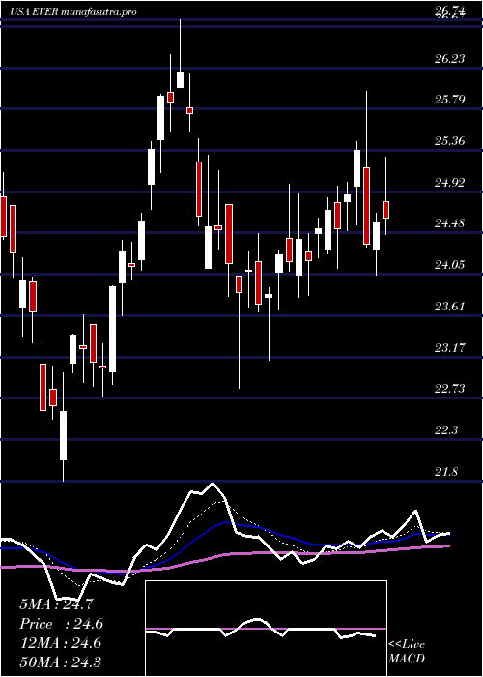Click the 'Price : 24.6' reading
Image resolution: width=483 pixels, height=677 pixels.
61,624
